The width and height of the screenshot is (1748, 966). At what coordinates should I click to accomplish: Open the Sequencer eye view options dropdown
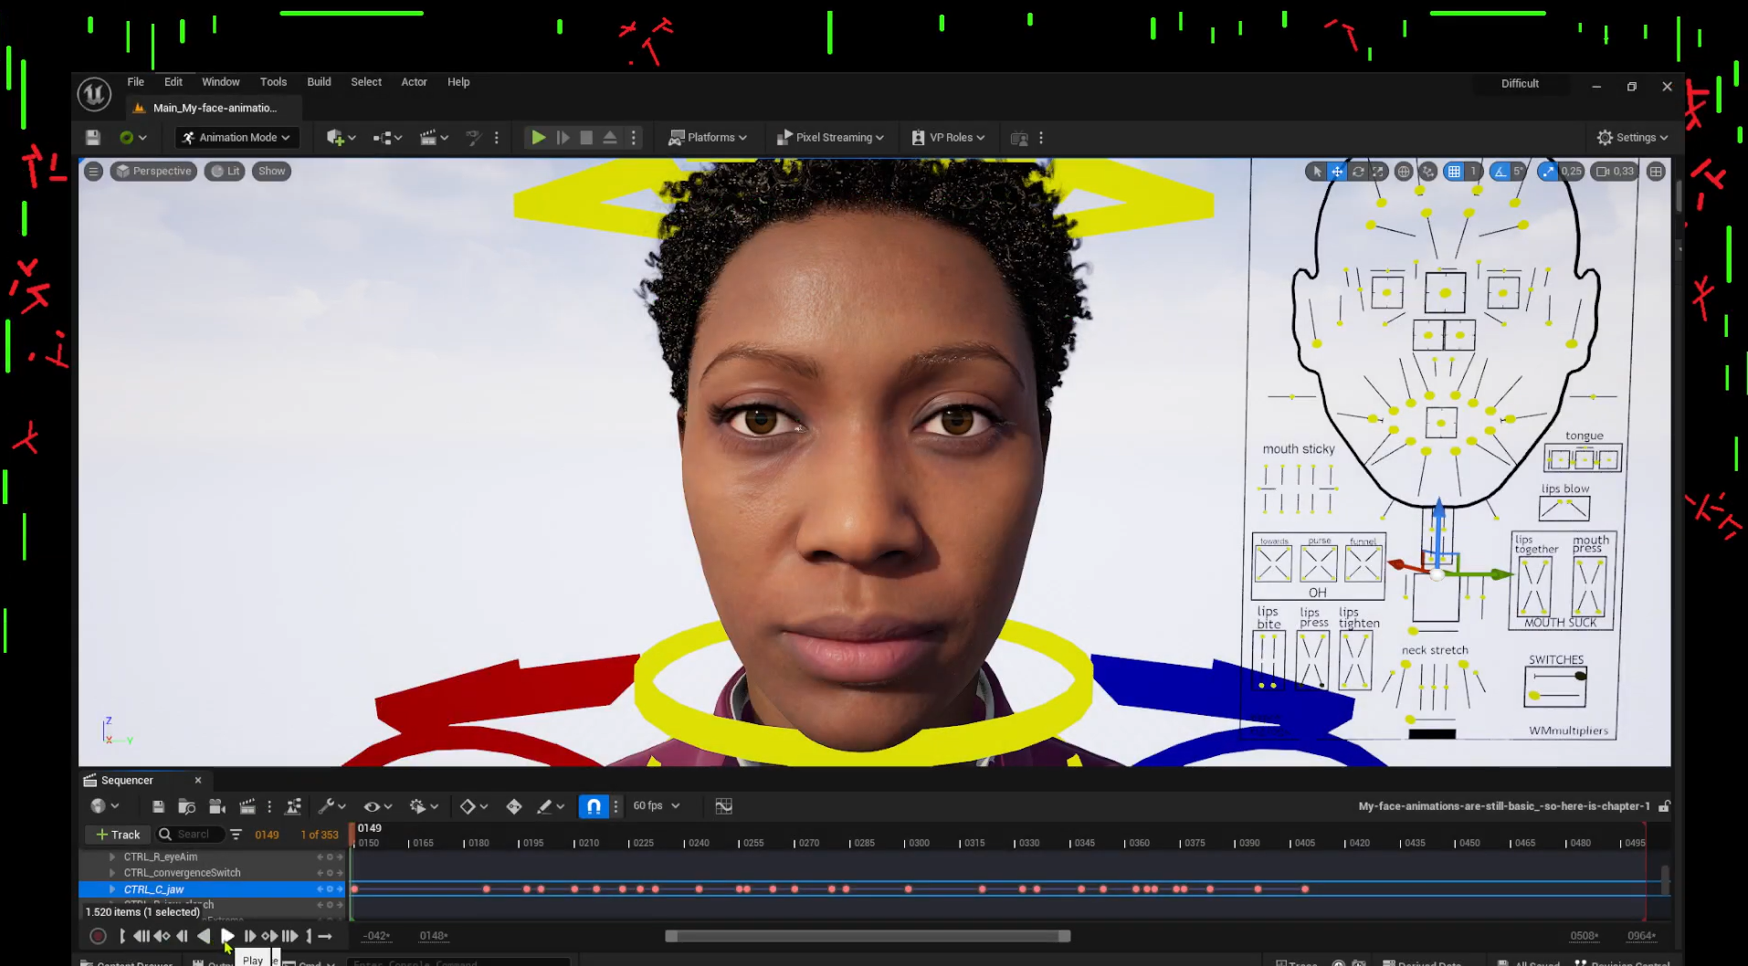pyautogui.click(x=377, y=806)
